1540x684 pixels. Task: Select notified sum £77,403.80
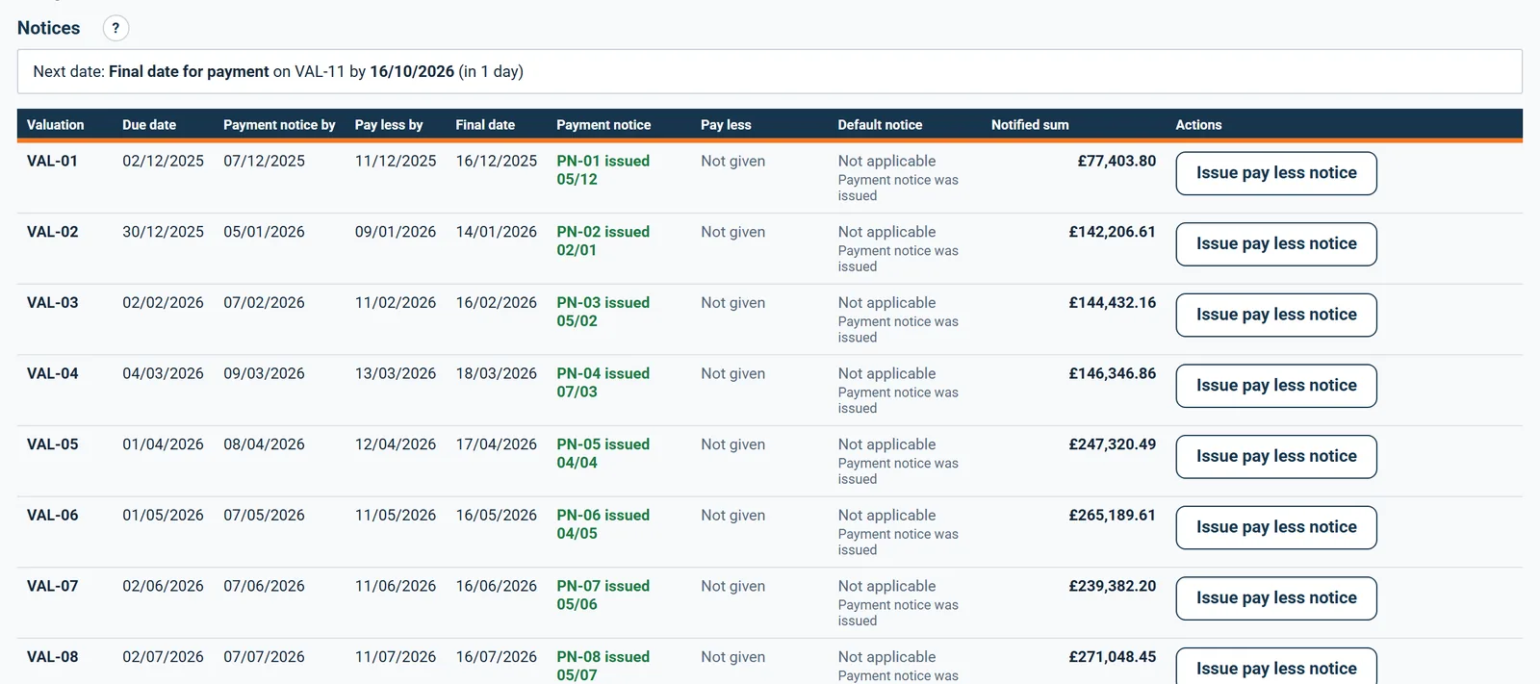(x=1116, y=161)
